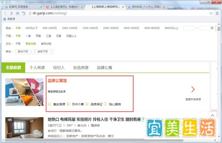The image size is (222, 143).
Task: Select rent filter 3000-5000元
Action: tap(131, 28)
